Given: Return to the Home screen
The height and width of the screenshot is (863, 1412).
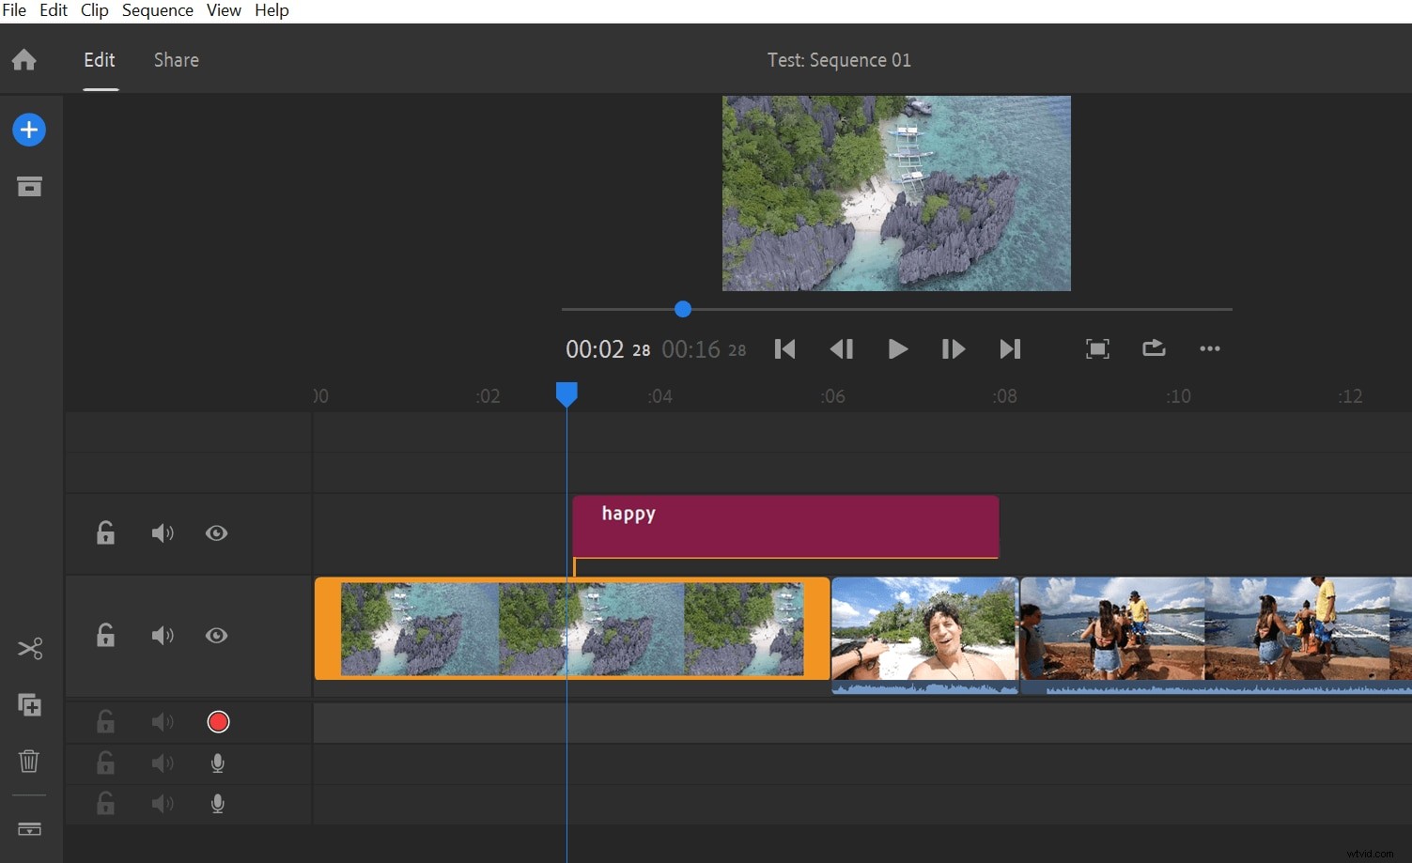Looking at the screenshot, I should [x=23, y=59].
